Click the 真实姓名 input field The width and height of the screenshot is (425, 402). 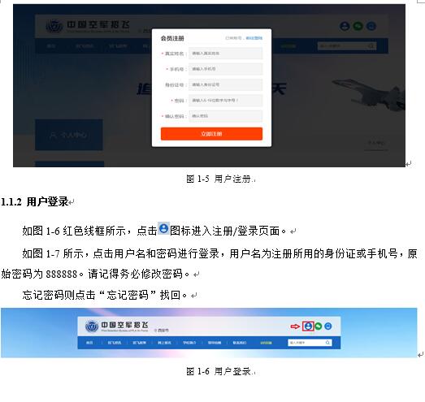point(226,54)
